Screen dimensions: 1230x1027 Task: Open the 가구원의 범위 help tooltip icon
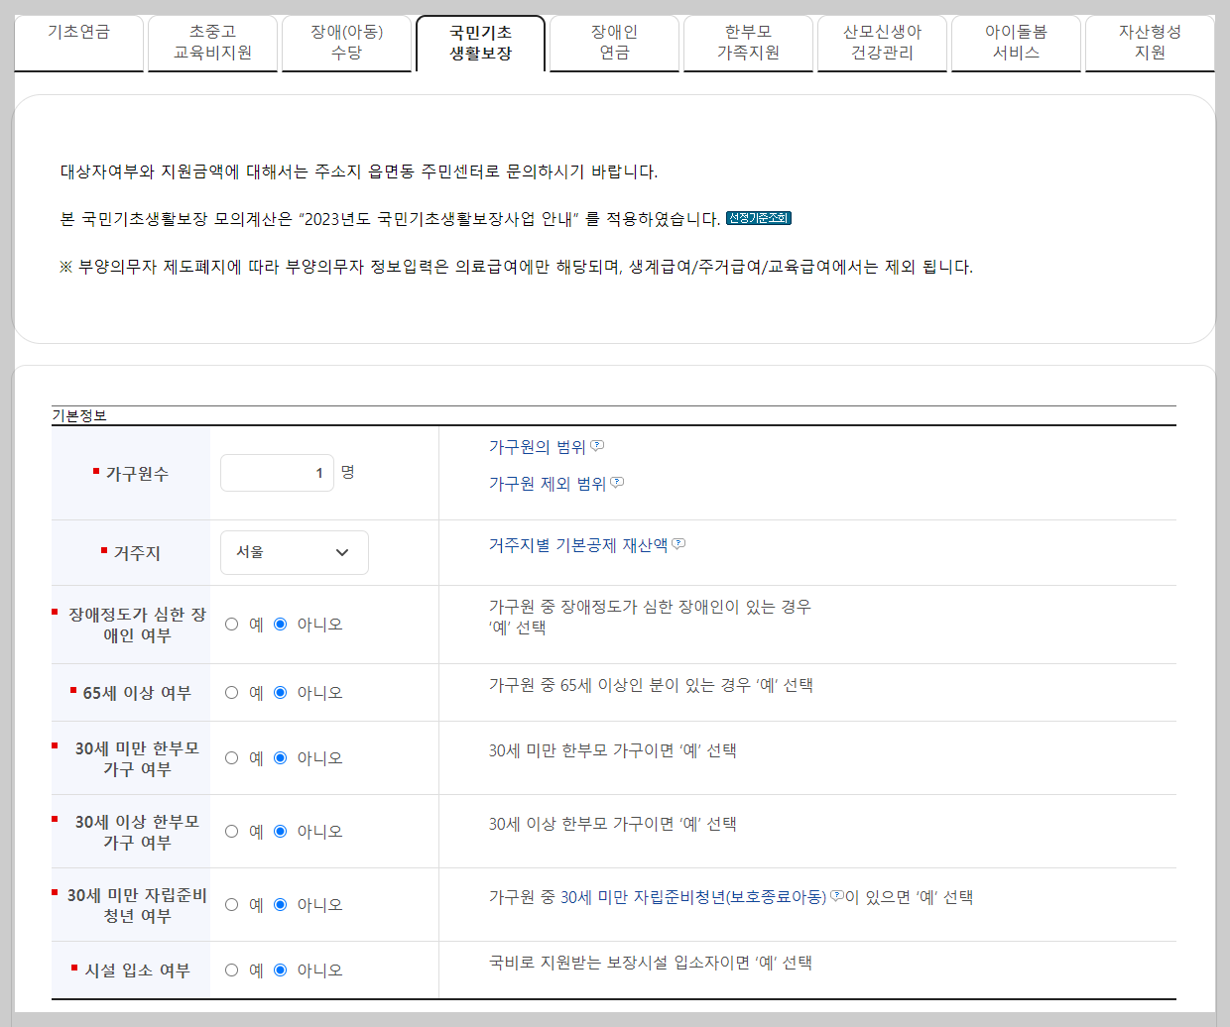[x=597, y=445]
